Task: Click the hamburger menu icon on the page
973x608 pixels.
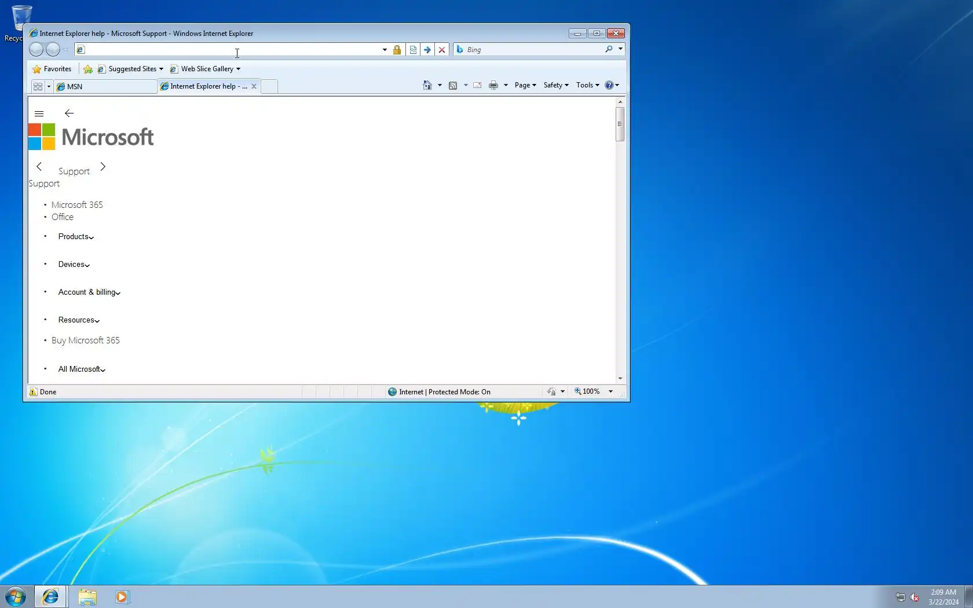Action: 39,113
